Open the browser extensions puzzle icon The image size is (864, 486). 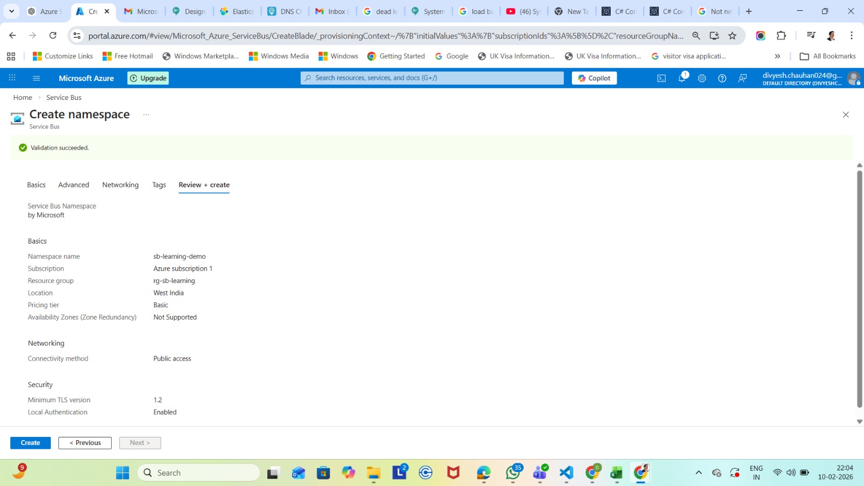point(781,36)
